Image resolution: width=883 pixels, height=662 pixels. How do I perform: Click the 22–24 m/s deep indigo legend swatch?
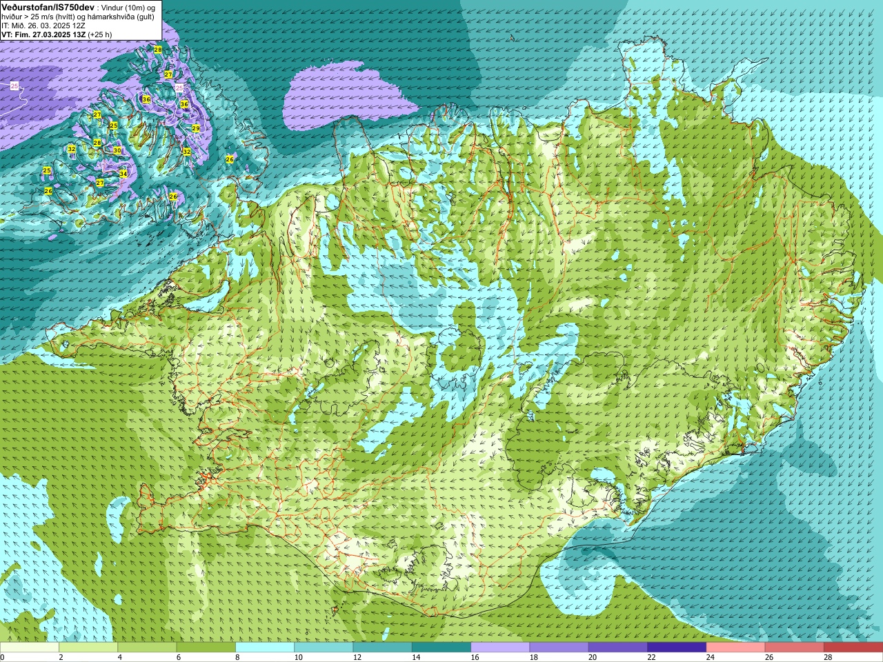pyautogui.click(x=677, y=648)
